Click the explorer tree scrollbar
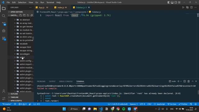Viewport: 199px width, 112px height. [33, 38]
